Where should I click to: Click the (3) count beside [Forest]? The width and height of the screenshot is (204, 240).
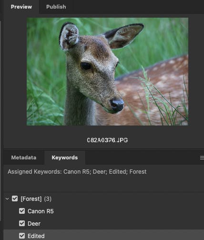pyautogui.click(x=48, y=199)
